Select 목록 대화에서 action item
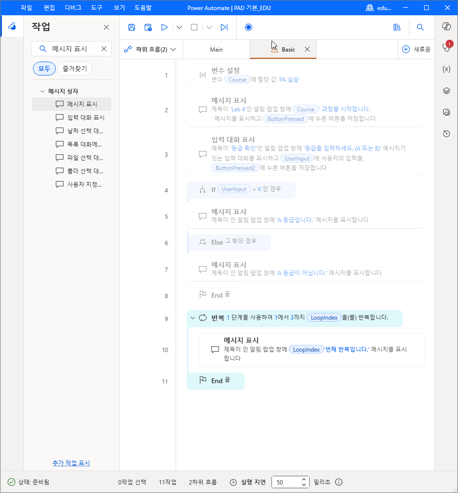The width and height of the screenshot is (458, 493). coord(72,144)
